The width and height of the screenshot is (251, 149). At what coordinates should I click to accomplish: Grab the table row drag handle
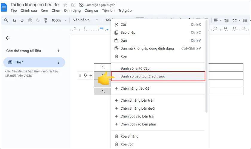[x=80, y=75]
